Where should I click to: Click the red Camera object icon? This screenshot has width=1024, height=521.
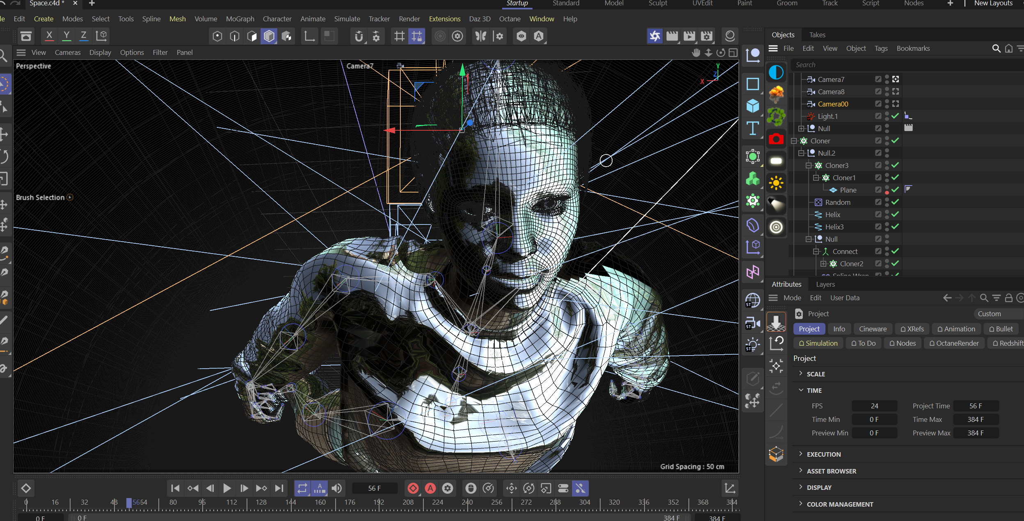click(x=776, y=139)
